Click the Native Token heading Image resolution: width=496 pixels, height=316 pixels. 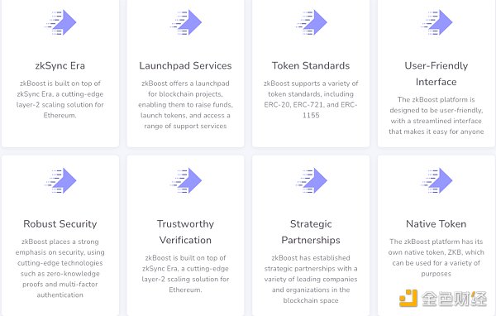(436, 224)
